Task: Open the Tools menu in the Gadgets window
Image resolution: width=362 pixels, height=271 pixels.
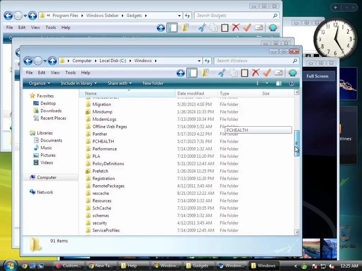Action: pyautogui.click(x=51, y=28)
